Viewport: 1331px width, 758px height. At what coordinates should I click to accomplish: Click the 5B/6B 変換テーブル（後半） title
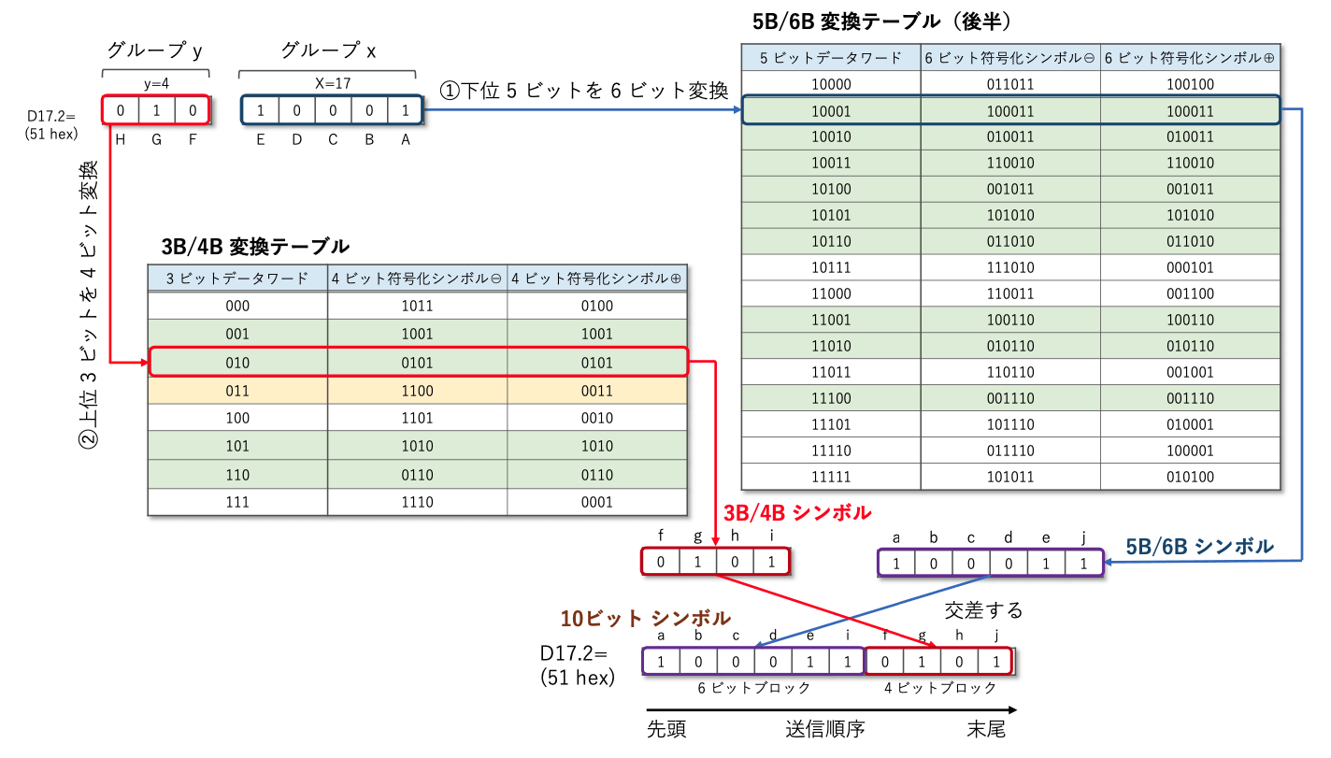(881, 21)
